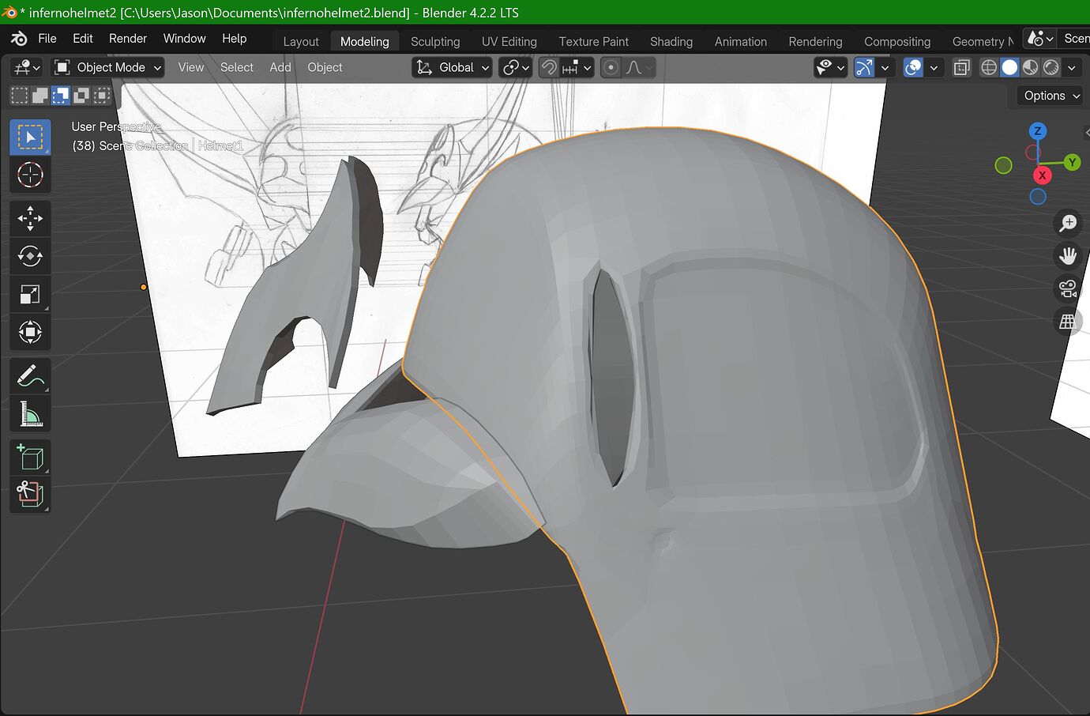
Task: Open the viewport Object menu
Action: click(325, 68)
